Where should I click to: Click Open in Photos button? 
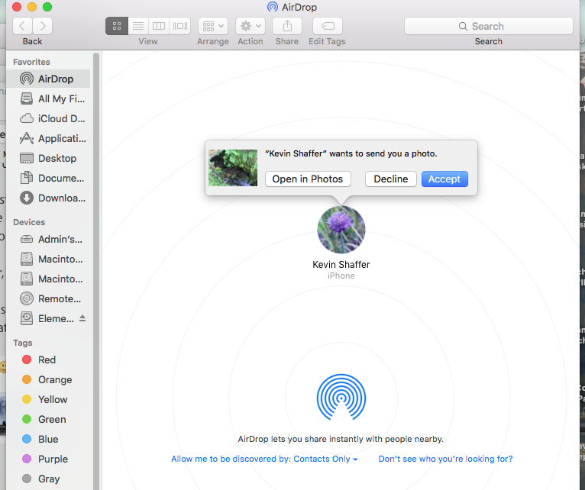click(308, 179)
